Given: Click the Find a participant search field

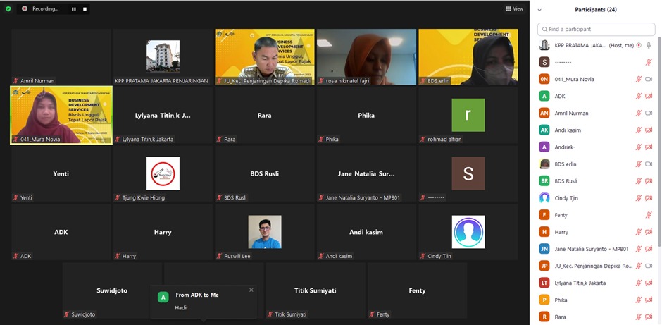Looking at the screenshot, I should coord(596,29).
